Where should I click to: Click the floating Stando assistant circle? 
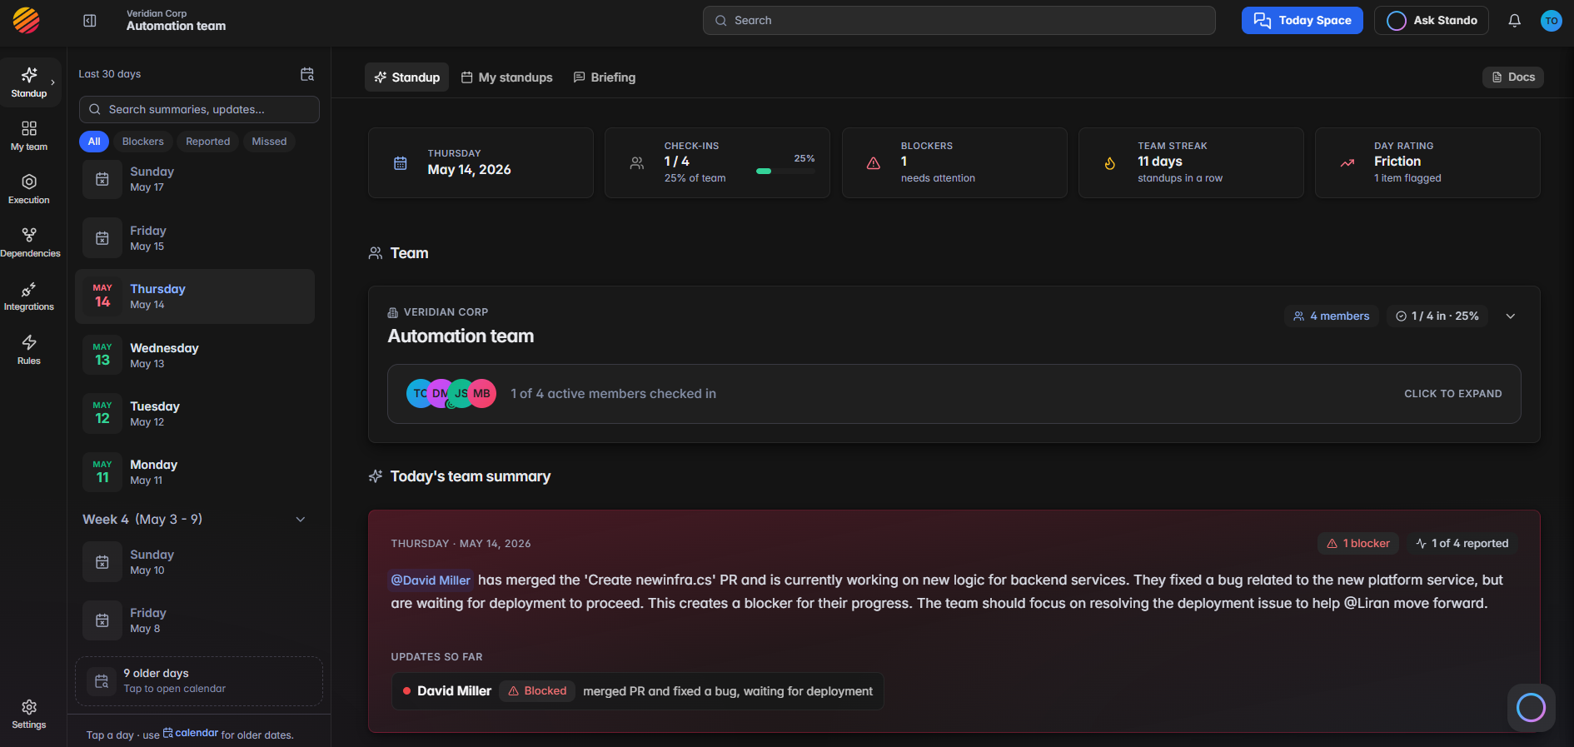click(x=1531, y=708)
